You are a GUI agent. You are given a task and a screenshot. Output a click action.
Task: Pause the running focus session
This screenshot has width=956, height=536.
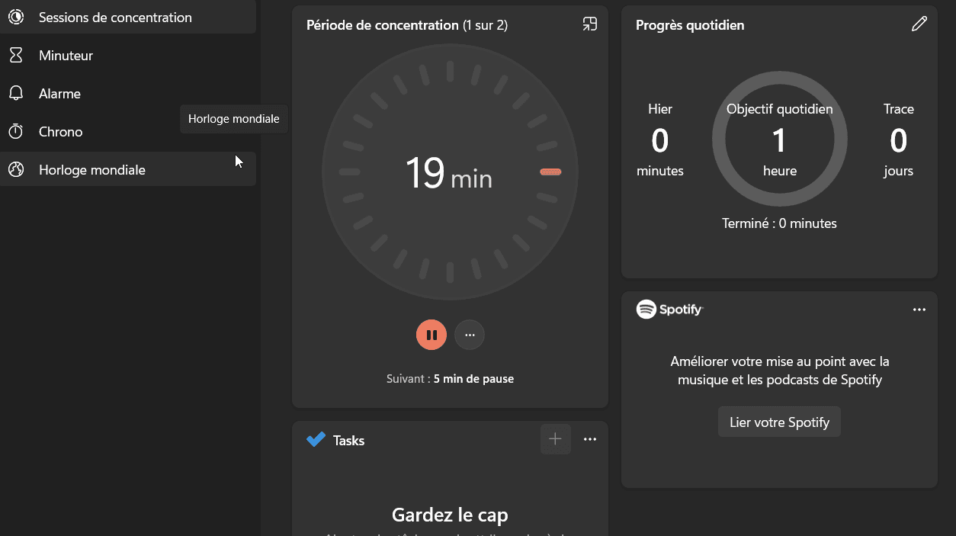pos(431,335)
